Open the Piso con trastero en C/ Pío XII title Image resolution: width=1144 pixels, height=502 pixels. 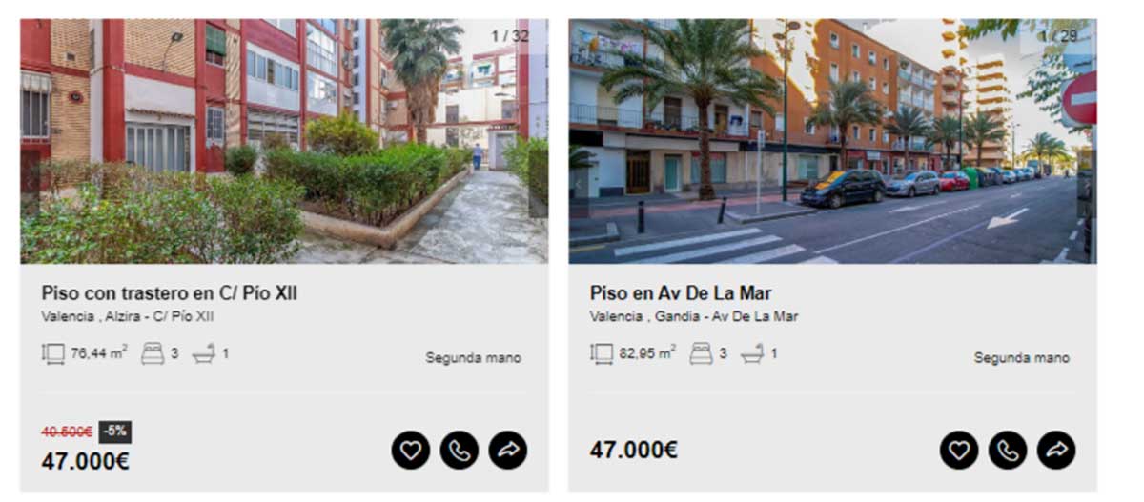170,293
